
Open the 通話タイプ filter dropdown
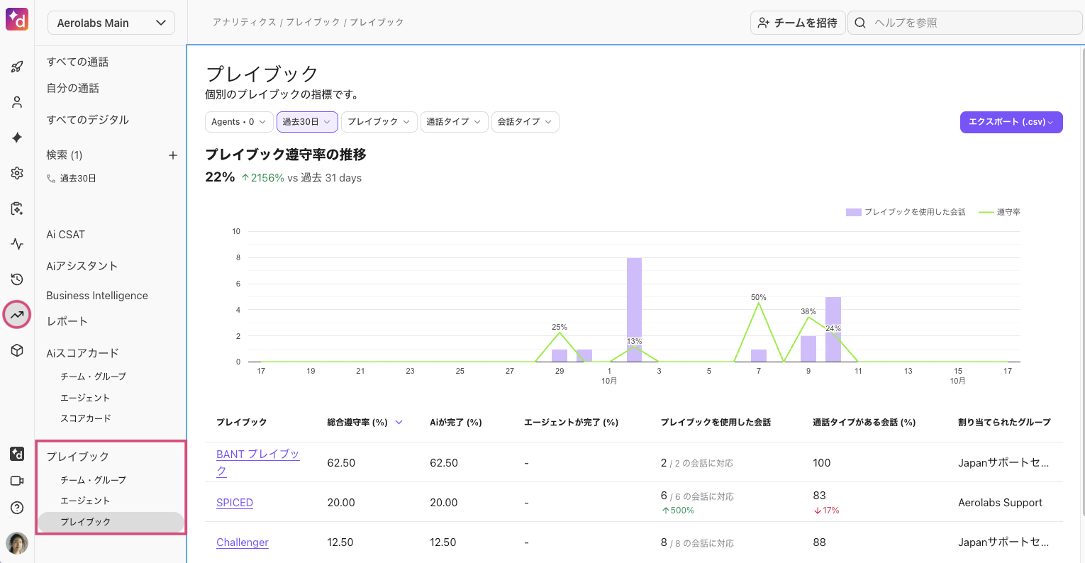click(x=454, y=122)
